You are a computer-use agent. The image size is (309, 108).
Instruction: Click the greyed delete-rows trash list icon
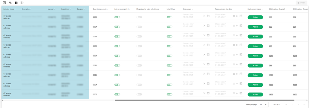pos(22,3)
